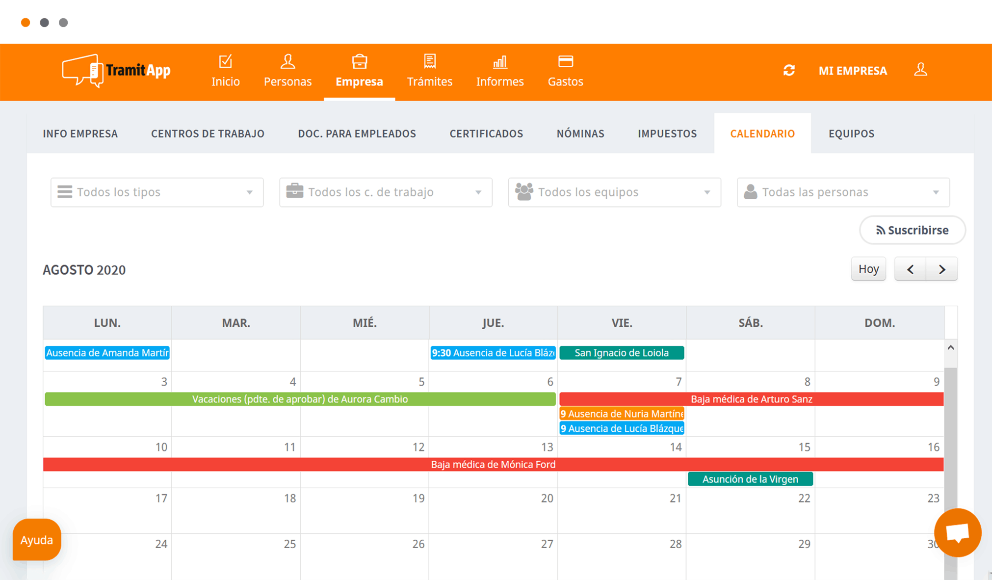Viewport: 992px width, 580px height.
Task: Expand the Todas las personas dropdown
Action: [x=843, y=192]
